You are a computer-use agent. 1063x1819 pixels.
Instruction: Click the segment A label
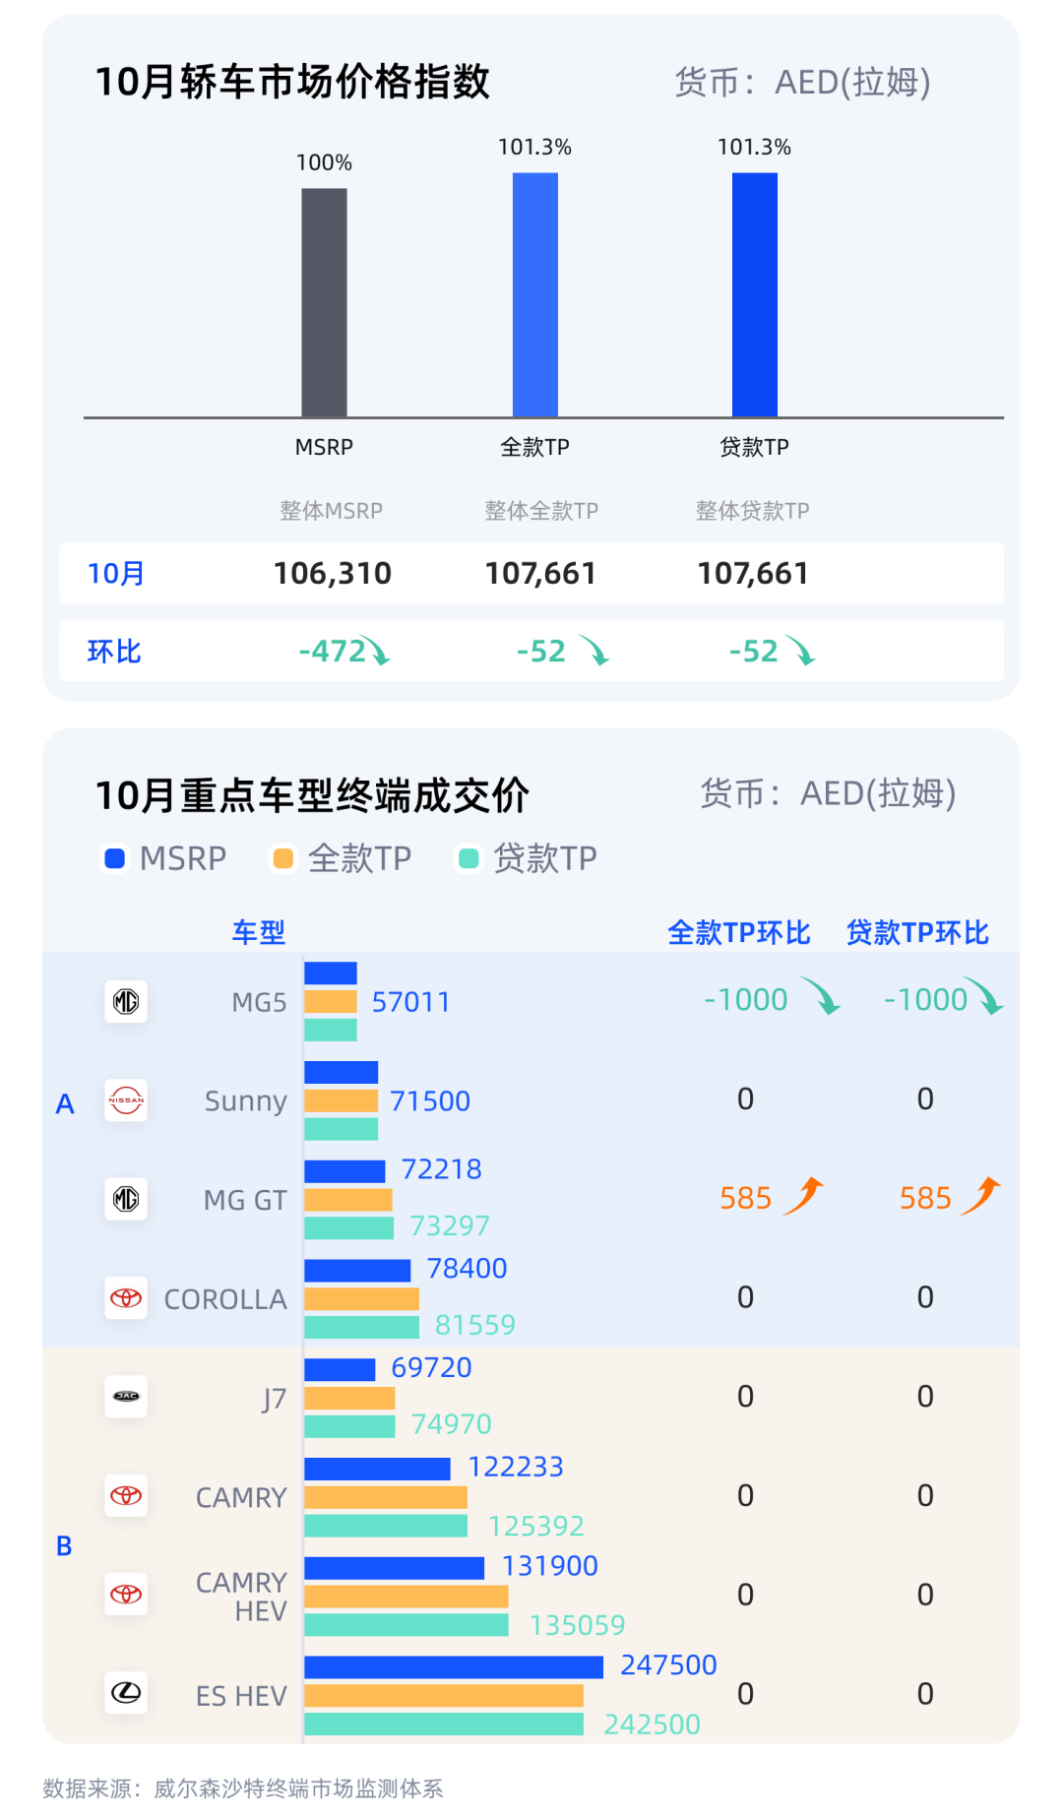pyautogui.click(x=65, y=1103)
